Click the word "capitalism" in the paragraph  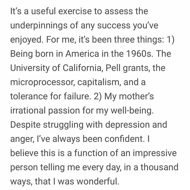(x=99, y=82)
